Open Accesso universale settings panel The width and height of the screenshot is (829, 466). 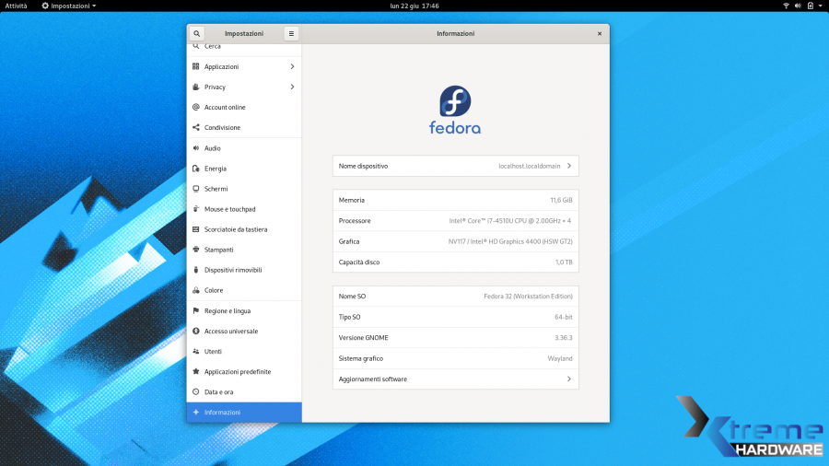click(230, 332)
